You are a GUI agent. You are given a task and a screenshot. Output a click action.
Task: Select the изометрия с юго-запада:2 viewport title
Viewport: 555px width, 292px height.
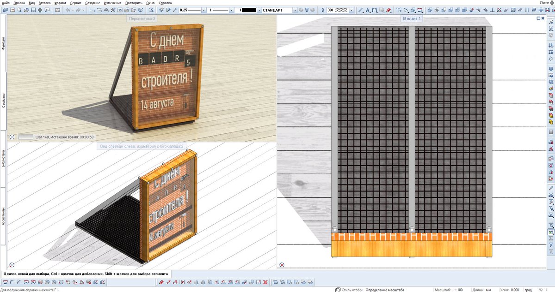click(142, 146)
